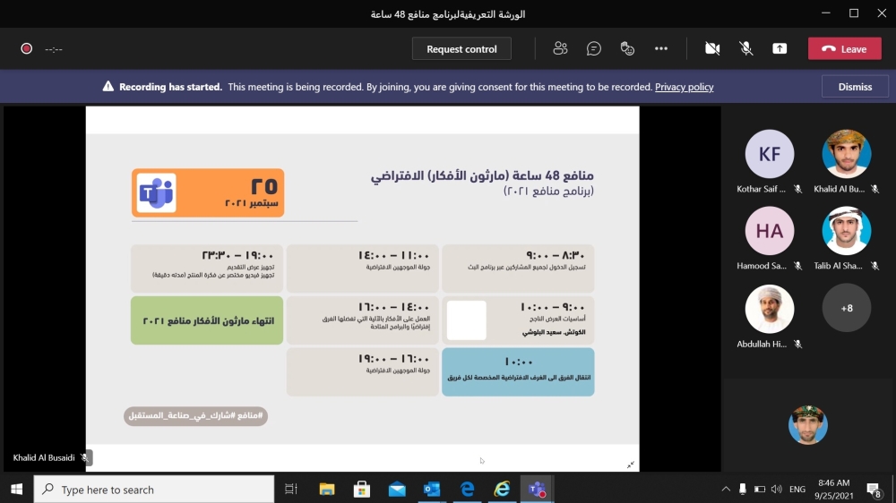Toggle the camera on
Viewport: 896px width, 503px height.
[712, 48]
